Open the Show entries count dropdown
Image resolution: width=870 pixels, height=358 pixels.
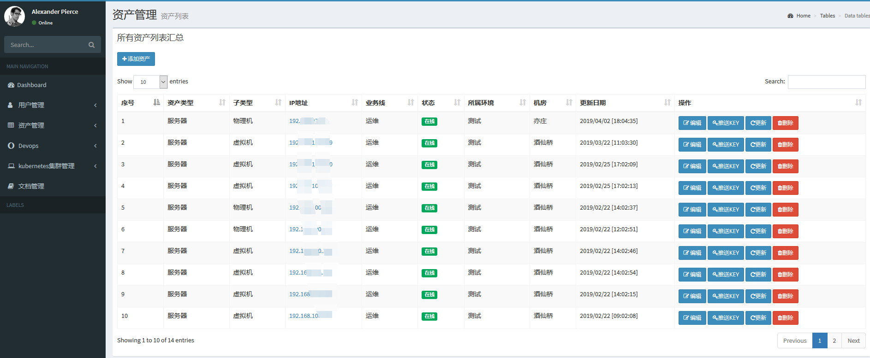click(x=150, y=82)
